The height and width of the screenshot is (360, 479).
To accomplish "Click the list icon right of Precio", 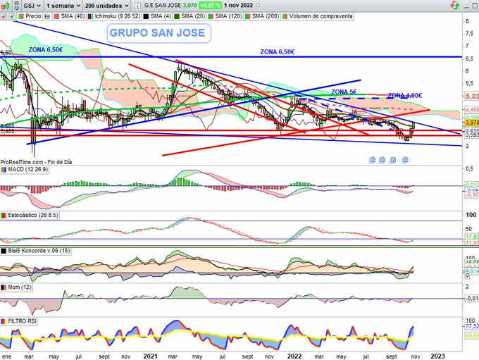I will (47, 16).
